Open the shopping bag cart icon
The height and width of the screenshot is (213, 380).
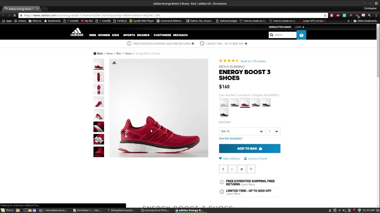[x=301, y=35]
